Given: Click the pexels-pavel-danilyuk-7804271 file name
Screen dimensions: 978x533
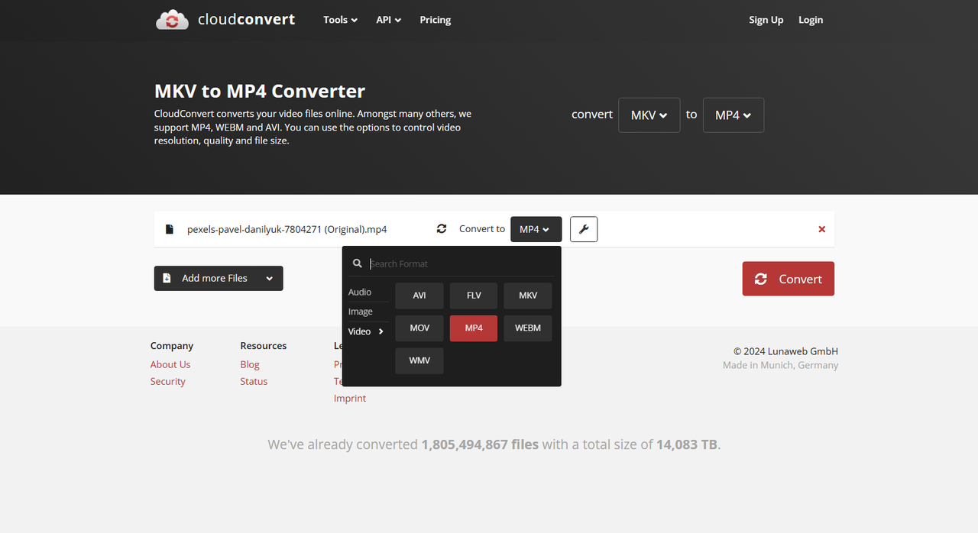Looking at the screenshot, I should (x=287, y=229).
